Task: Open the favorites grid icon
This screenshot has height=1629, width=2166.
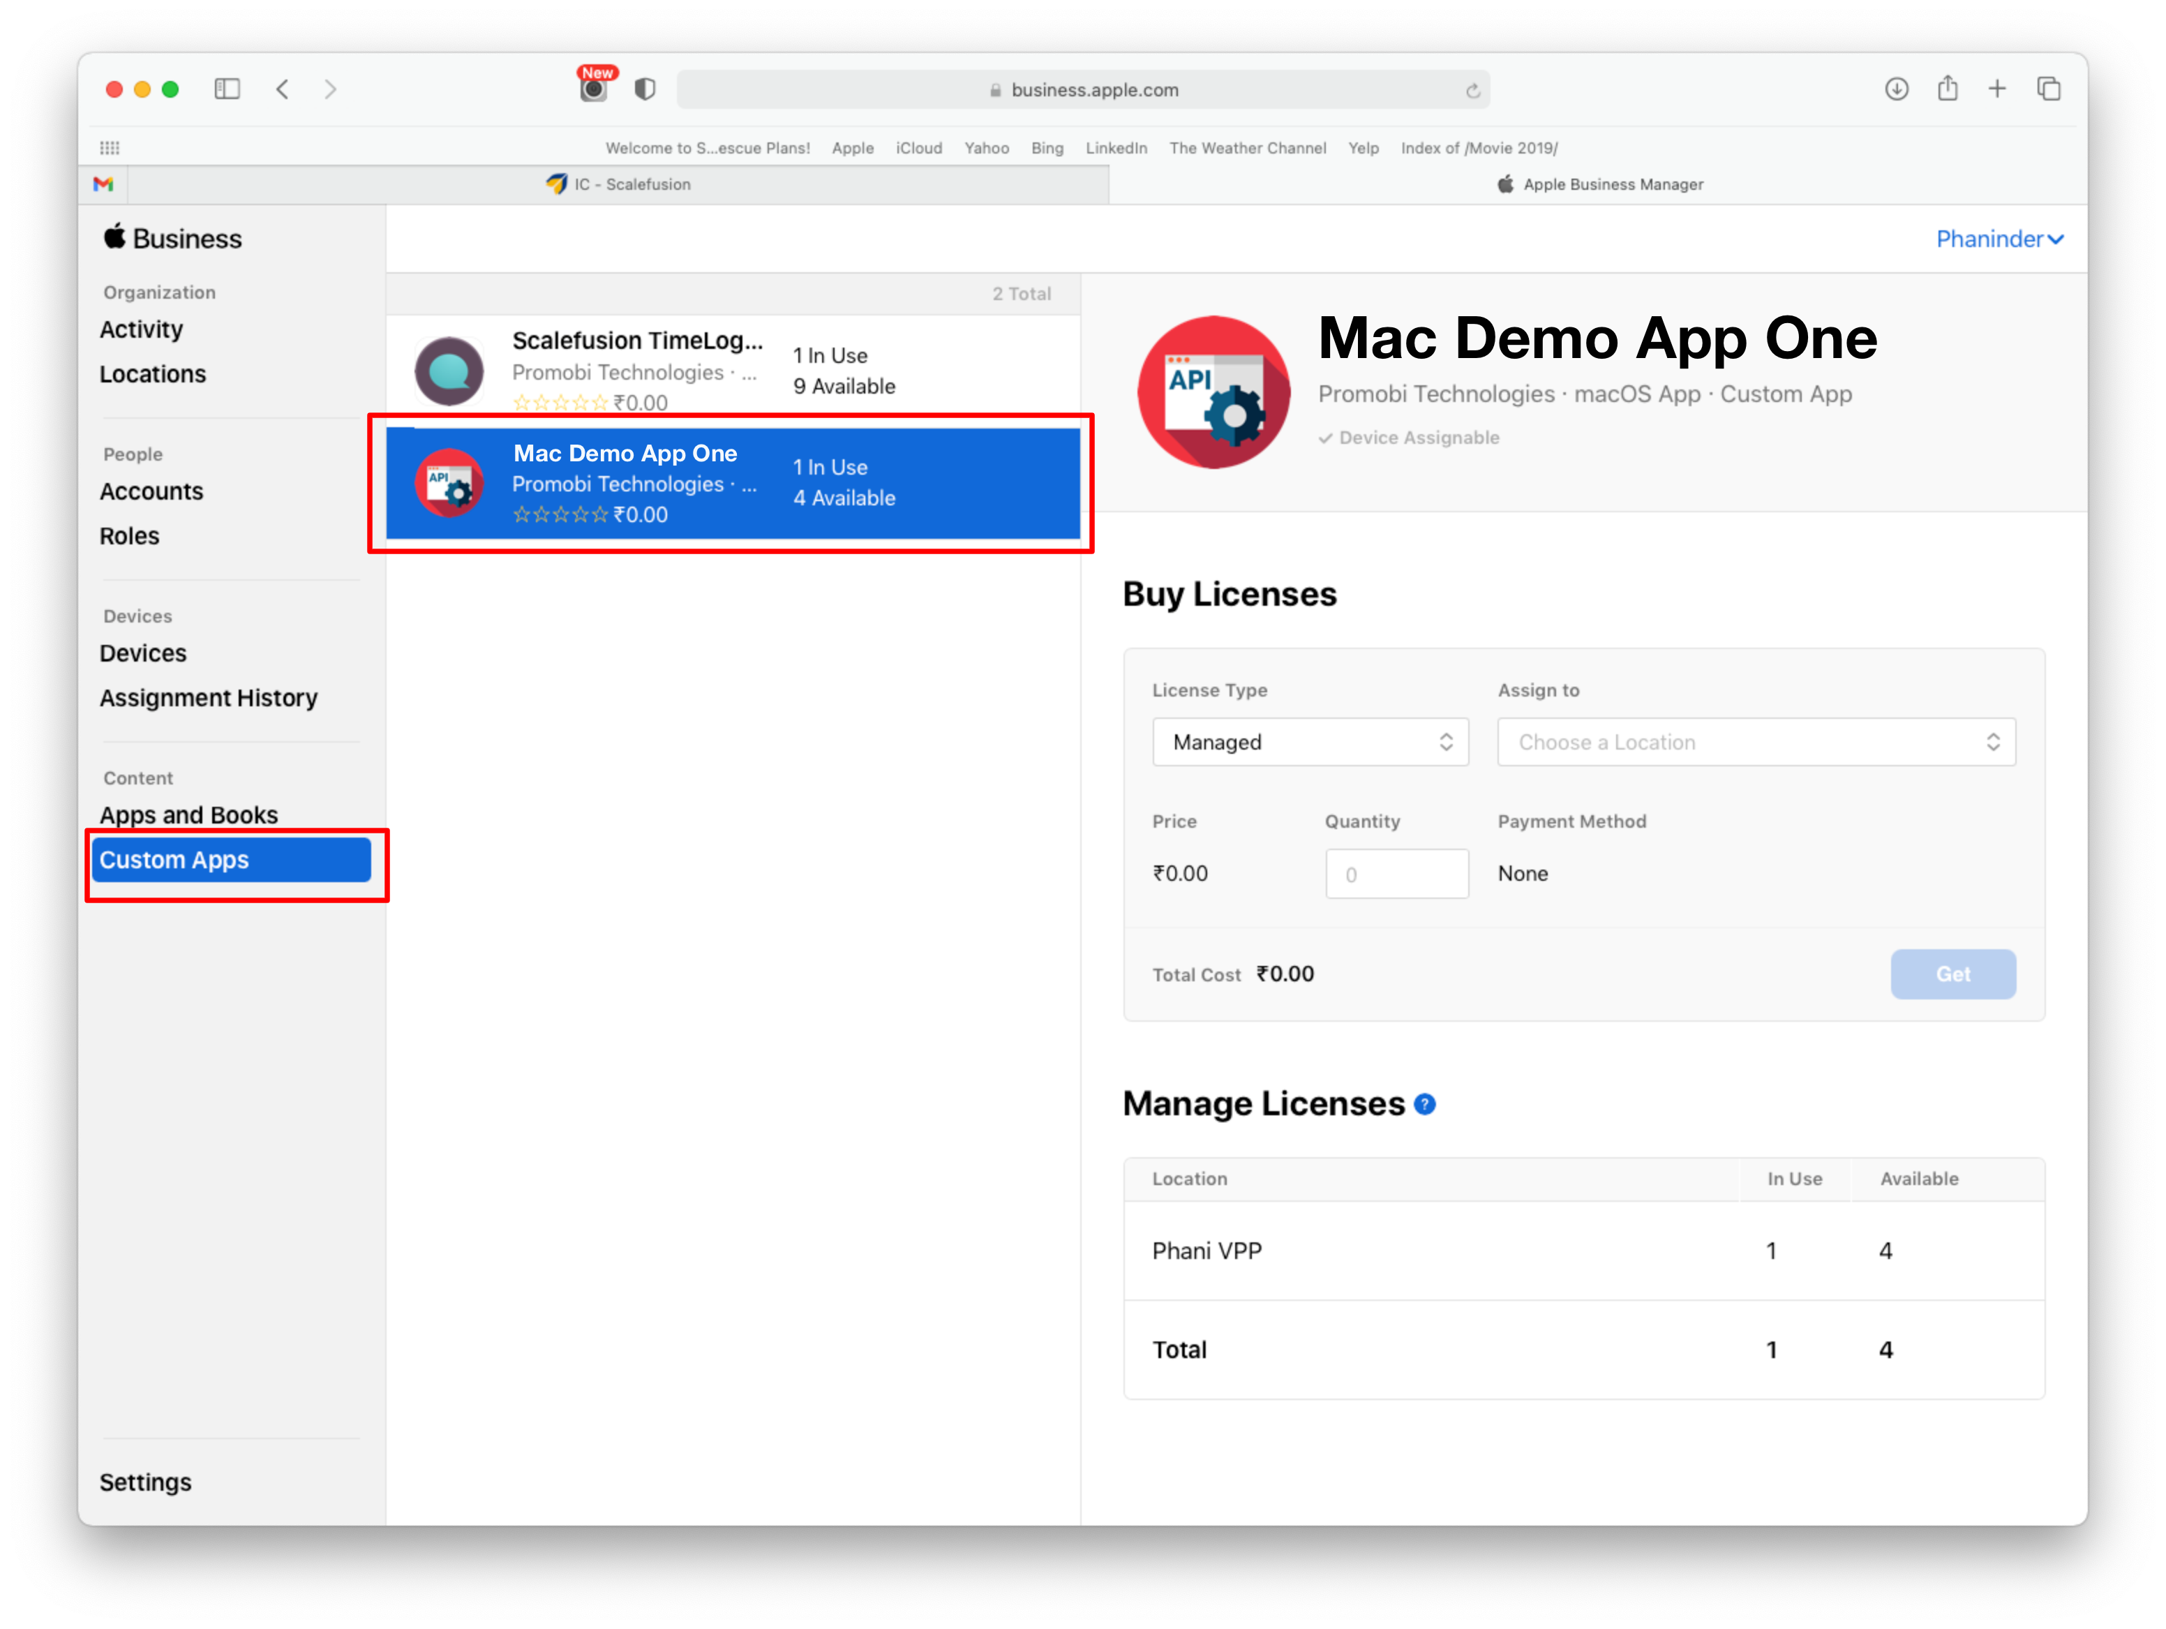Action: (x=110, y=148)
